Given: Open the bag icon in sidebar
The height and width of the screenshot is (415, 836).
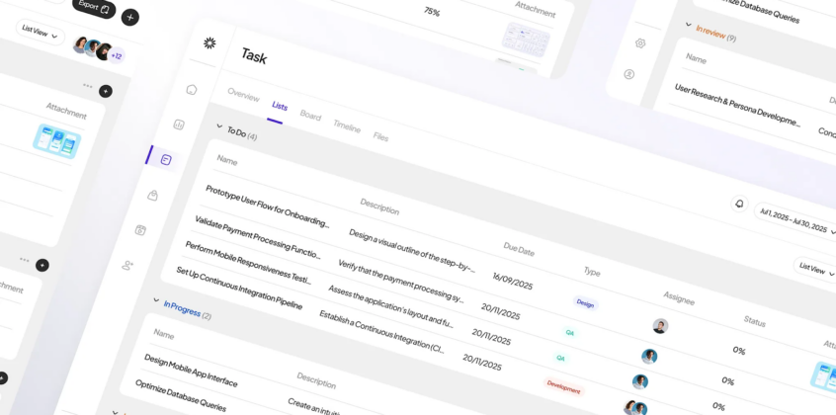Looking at the screenshot, I should point(153,195).
